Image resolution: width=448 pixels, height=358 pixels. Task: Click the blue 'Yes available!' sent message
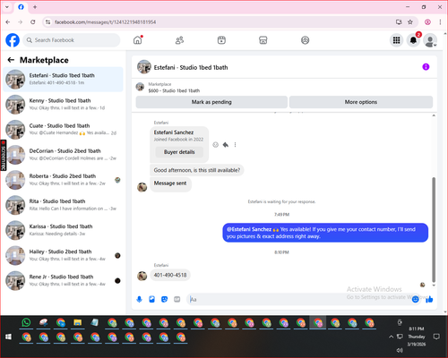(325, 233)
